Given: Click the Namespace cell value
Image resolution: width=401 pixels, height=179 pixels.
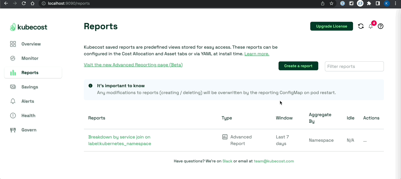Looking at the screenshot, I should point(321,140).
